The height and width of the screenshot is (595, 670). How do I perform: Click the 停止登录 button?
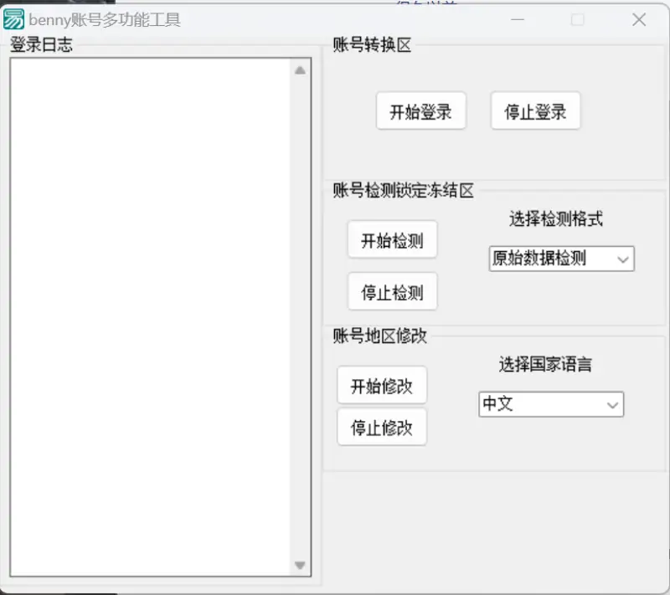coord(535,110)
